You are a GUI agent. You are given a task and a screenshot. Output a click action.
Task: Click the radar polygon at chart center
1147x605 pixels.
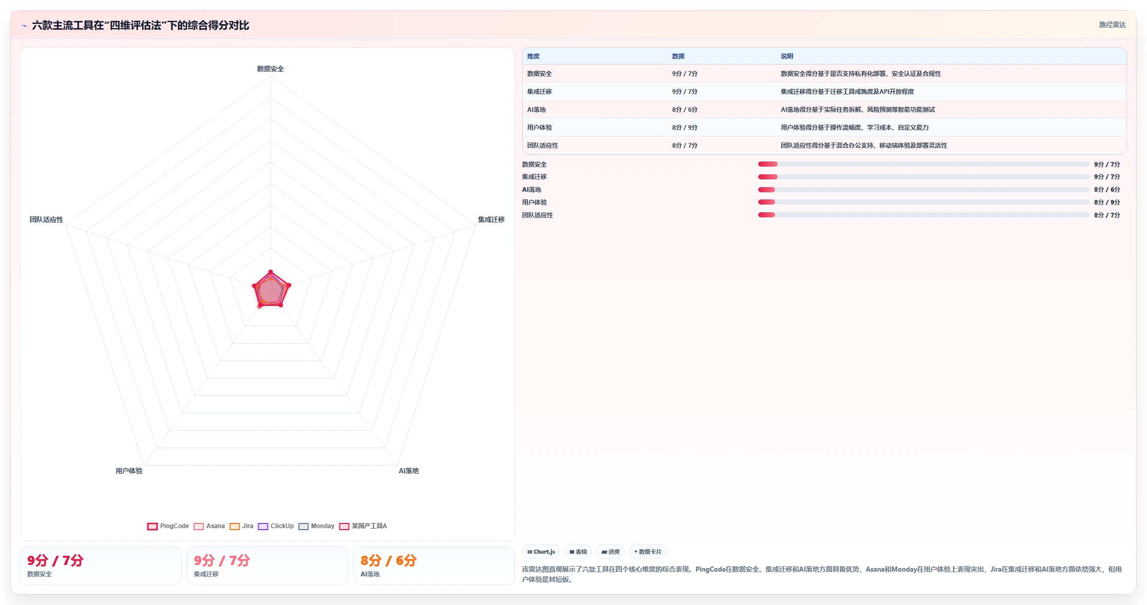pyautogui.click(x=270, y=291)
